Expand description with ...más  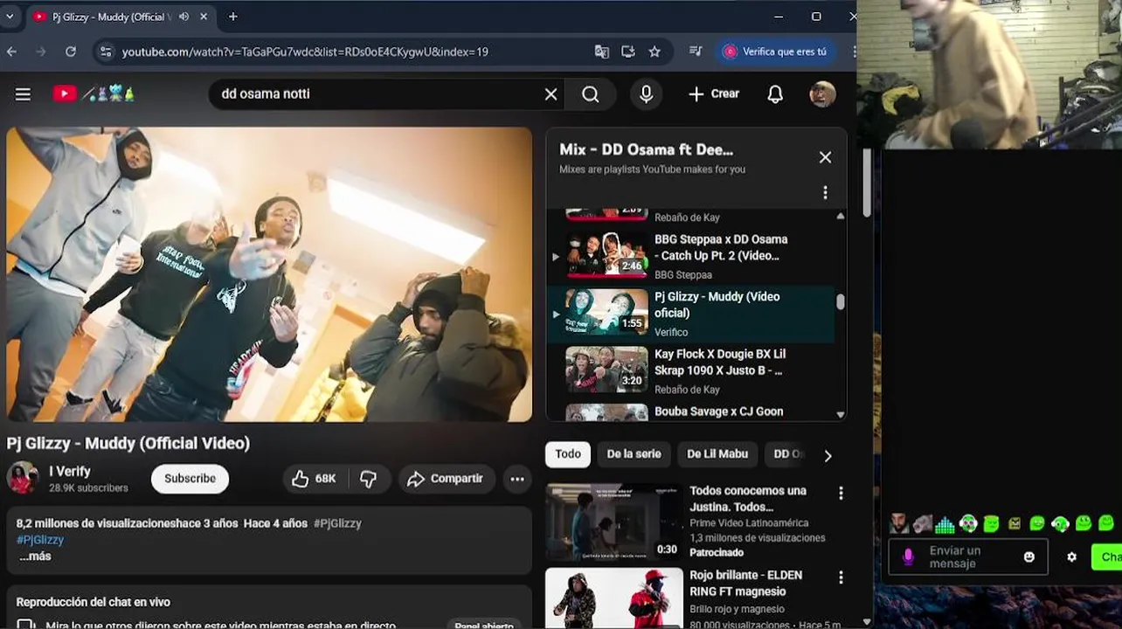[35, 556]
